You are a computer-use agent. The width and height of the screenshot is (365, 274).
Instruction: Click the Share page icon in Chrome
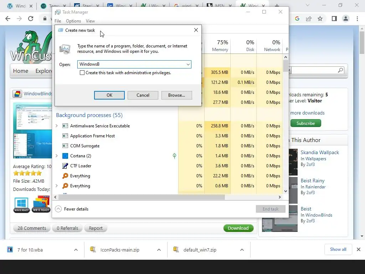click(x=309, y=19)
